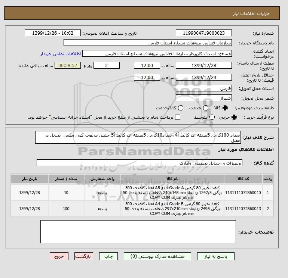Click the price validity time 12:00 field

point(147,77)
